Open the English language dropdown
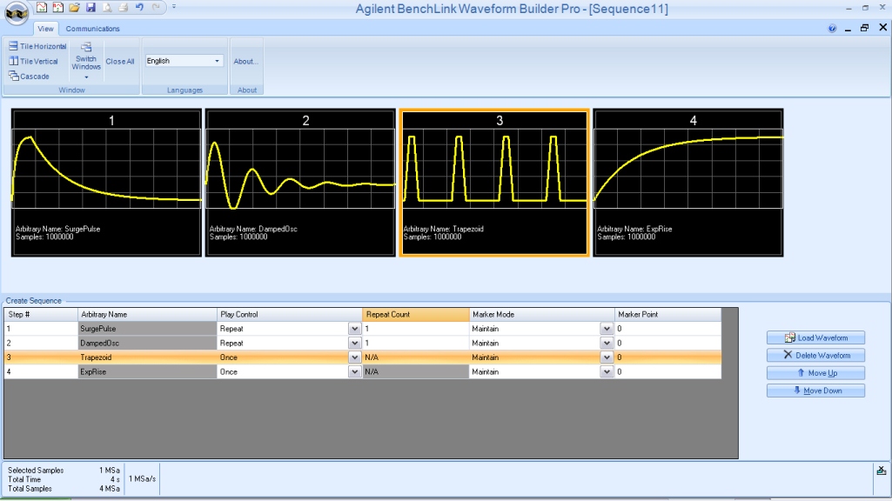The height and width of the screenshot is (501, 892). coord(184,61)
